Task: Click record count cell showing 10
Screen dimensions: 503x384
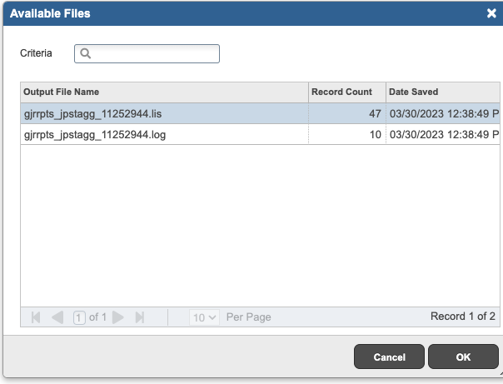Action: [346, 134]
